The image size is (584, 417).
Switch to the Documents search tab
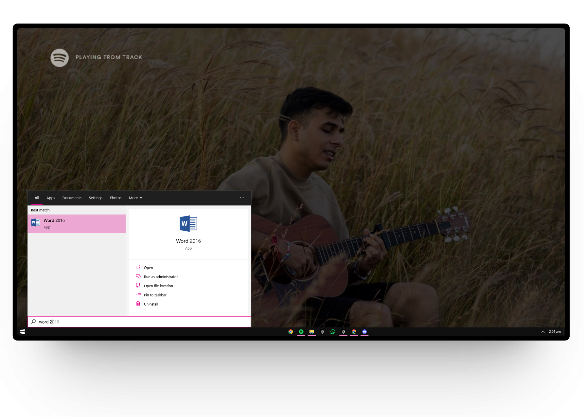coord(72,198)
